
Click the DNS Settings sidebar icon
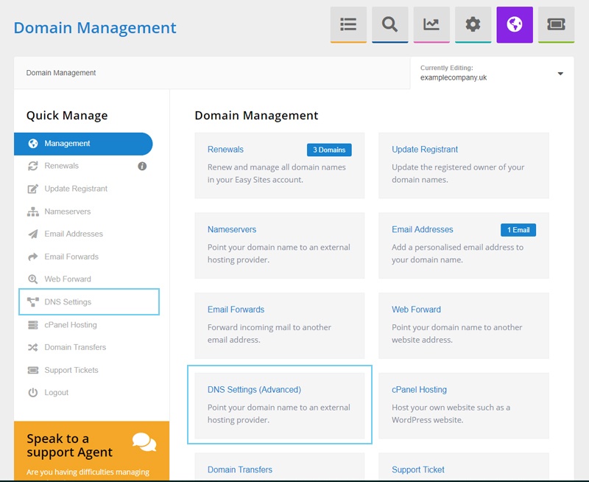pos(33,302)
